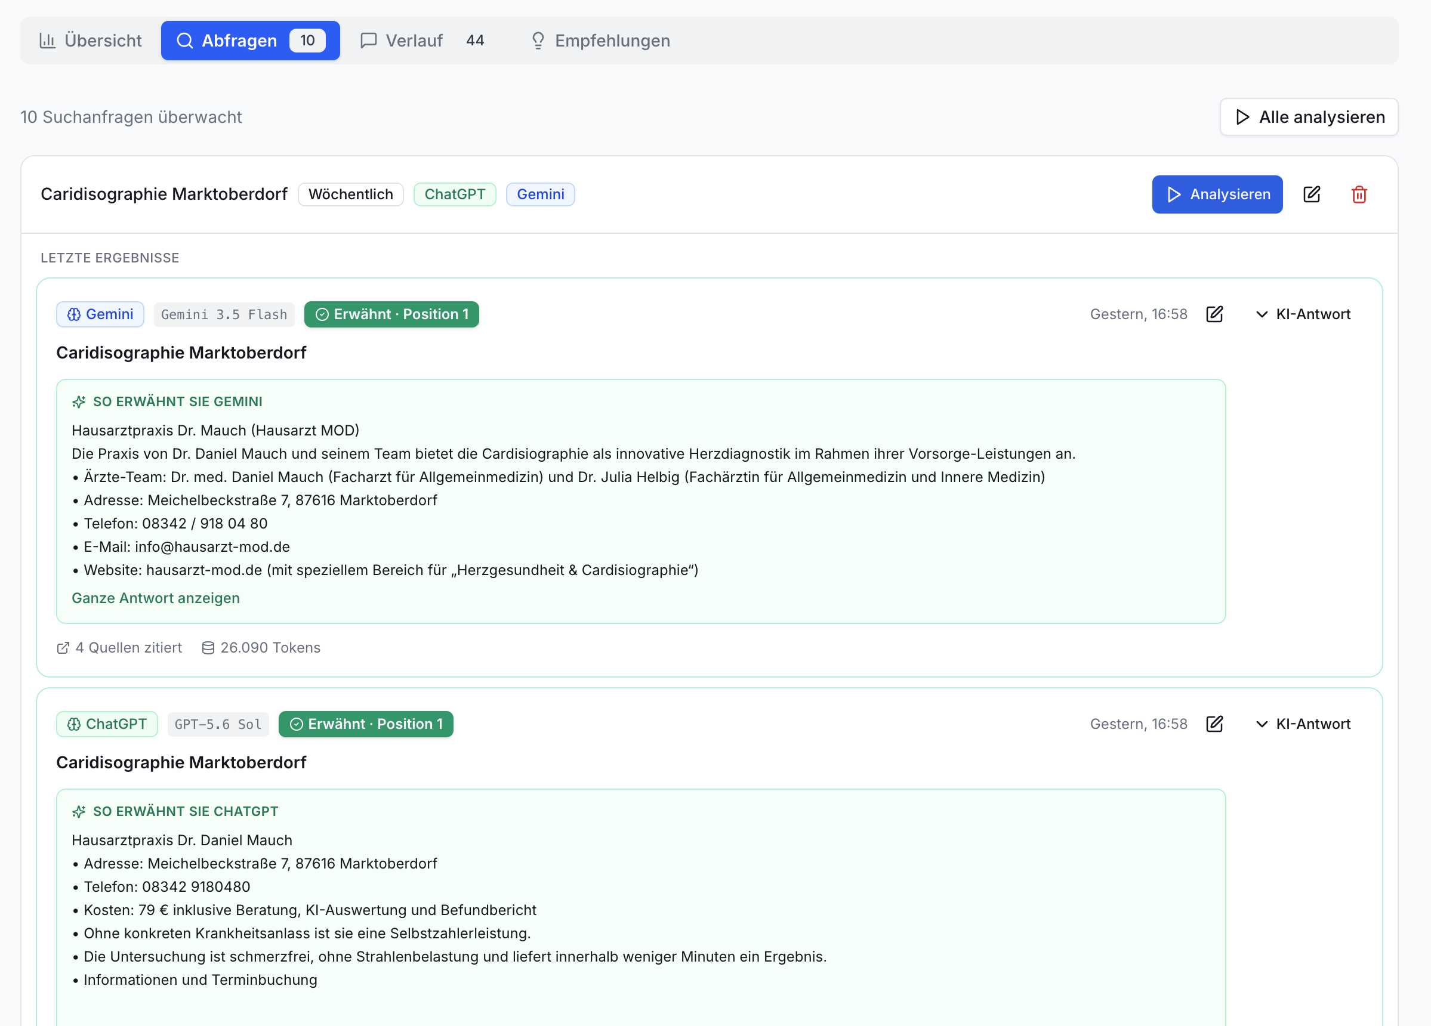This screenshot has height=1026, width=1431.
Task: Click the sparkle icon beside SO ERWÄHNT SIE GEMINI
Action: pyautogui.click(x=79, y=402)
